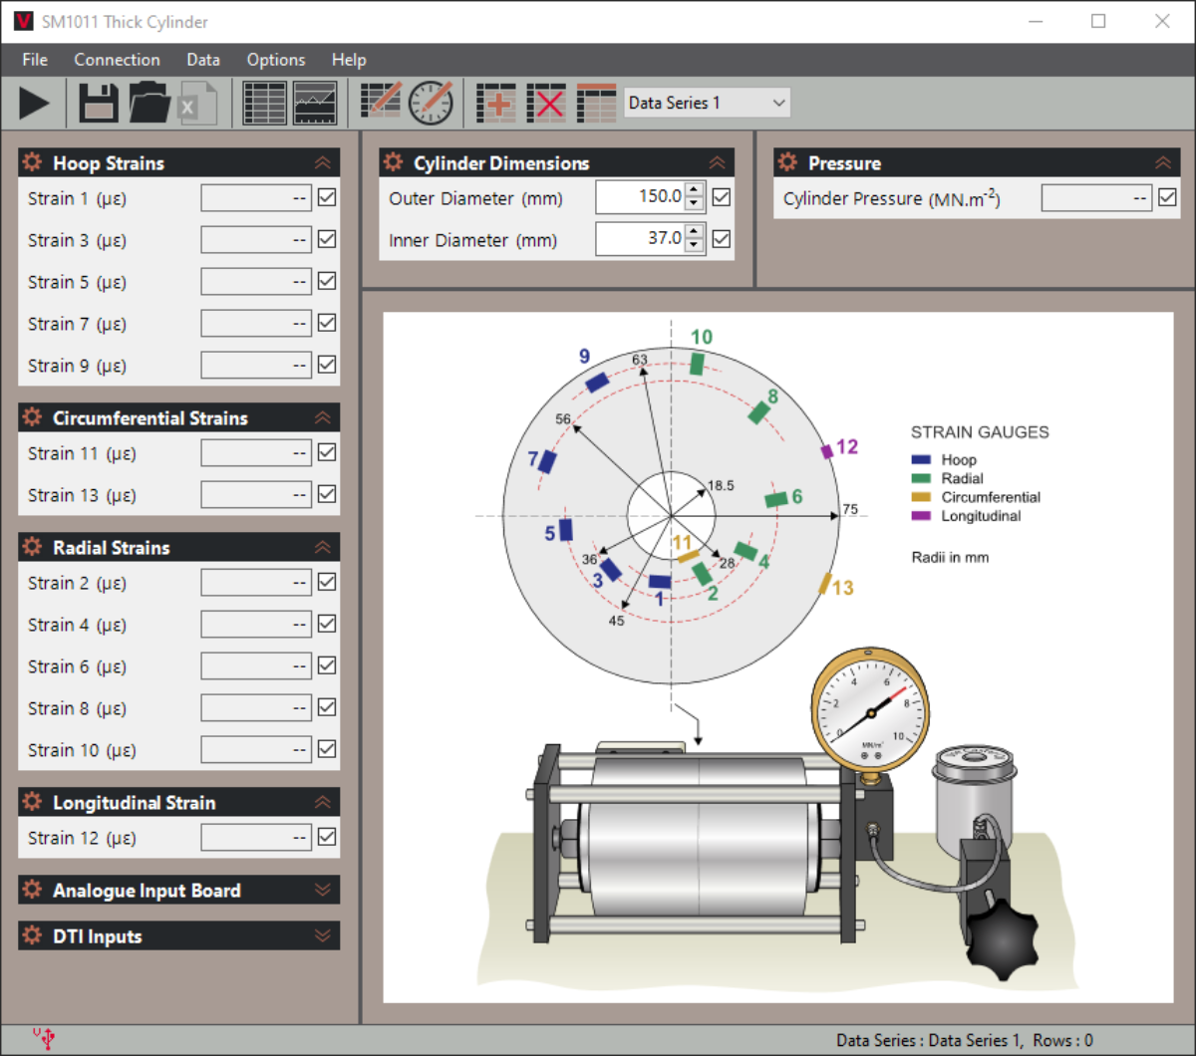Viewport: 1196px width, 1056px height.
Task: Open the Help menu item
Action: click(349, 60)
